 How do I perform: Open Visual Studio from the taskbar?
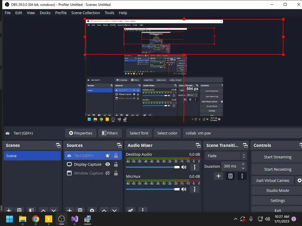75,219
